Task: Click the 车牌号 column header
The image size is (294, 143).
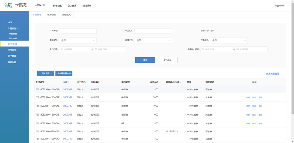Action: tap(67, 82)
